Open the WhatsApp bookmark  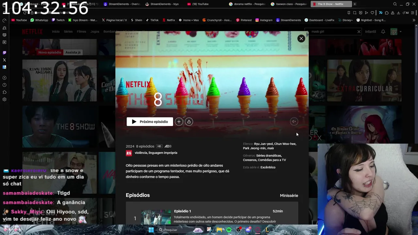[39, 20]
